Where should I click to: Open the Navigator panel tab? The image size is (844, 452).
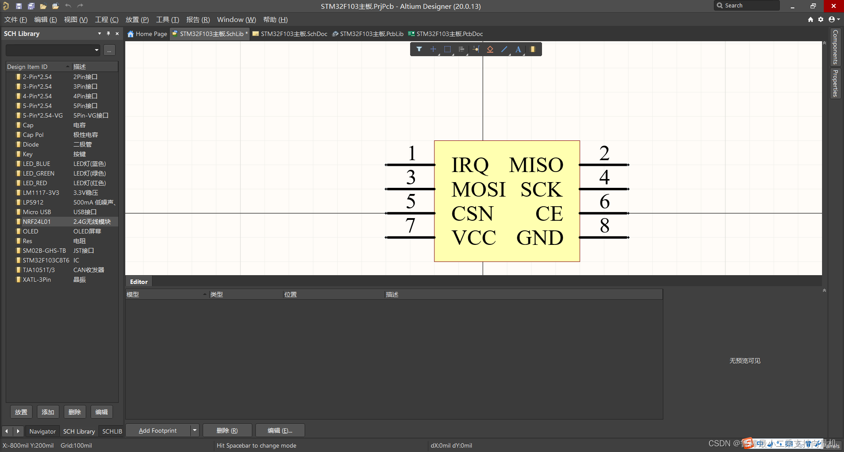[43, 431]
